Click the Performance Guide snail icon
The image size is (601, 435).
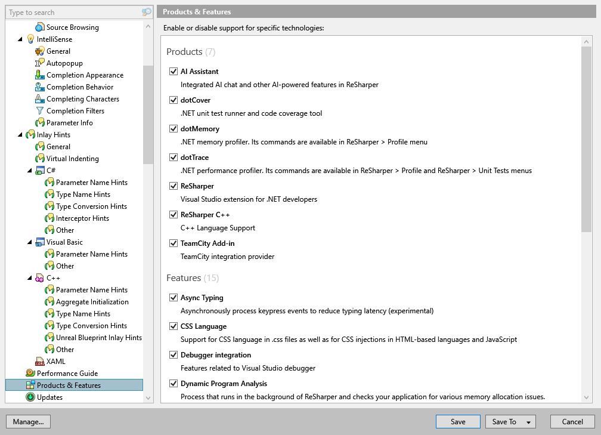[x=30, y=374]
